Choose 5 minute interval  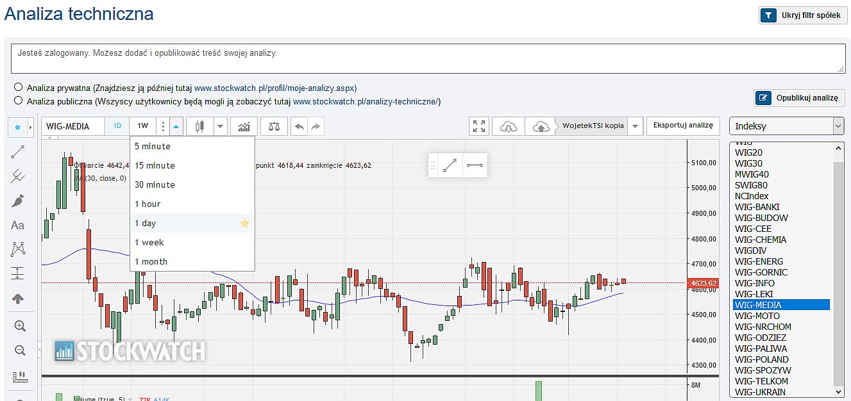tap(192, 146)
